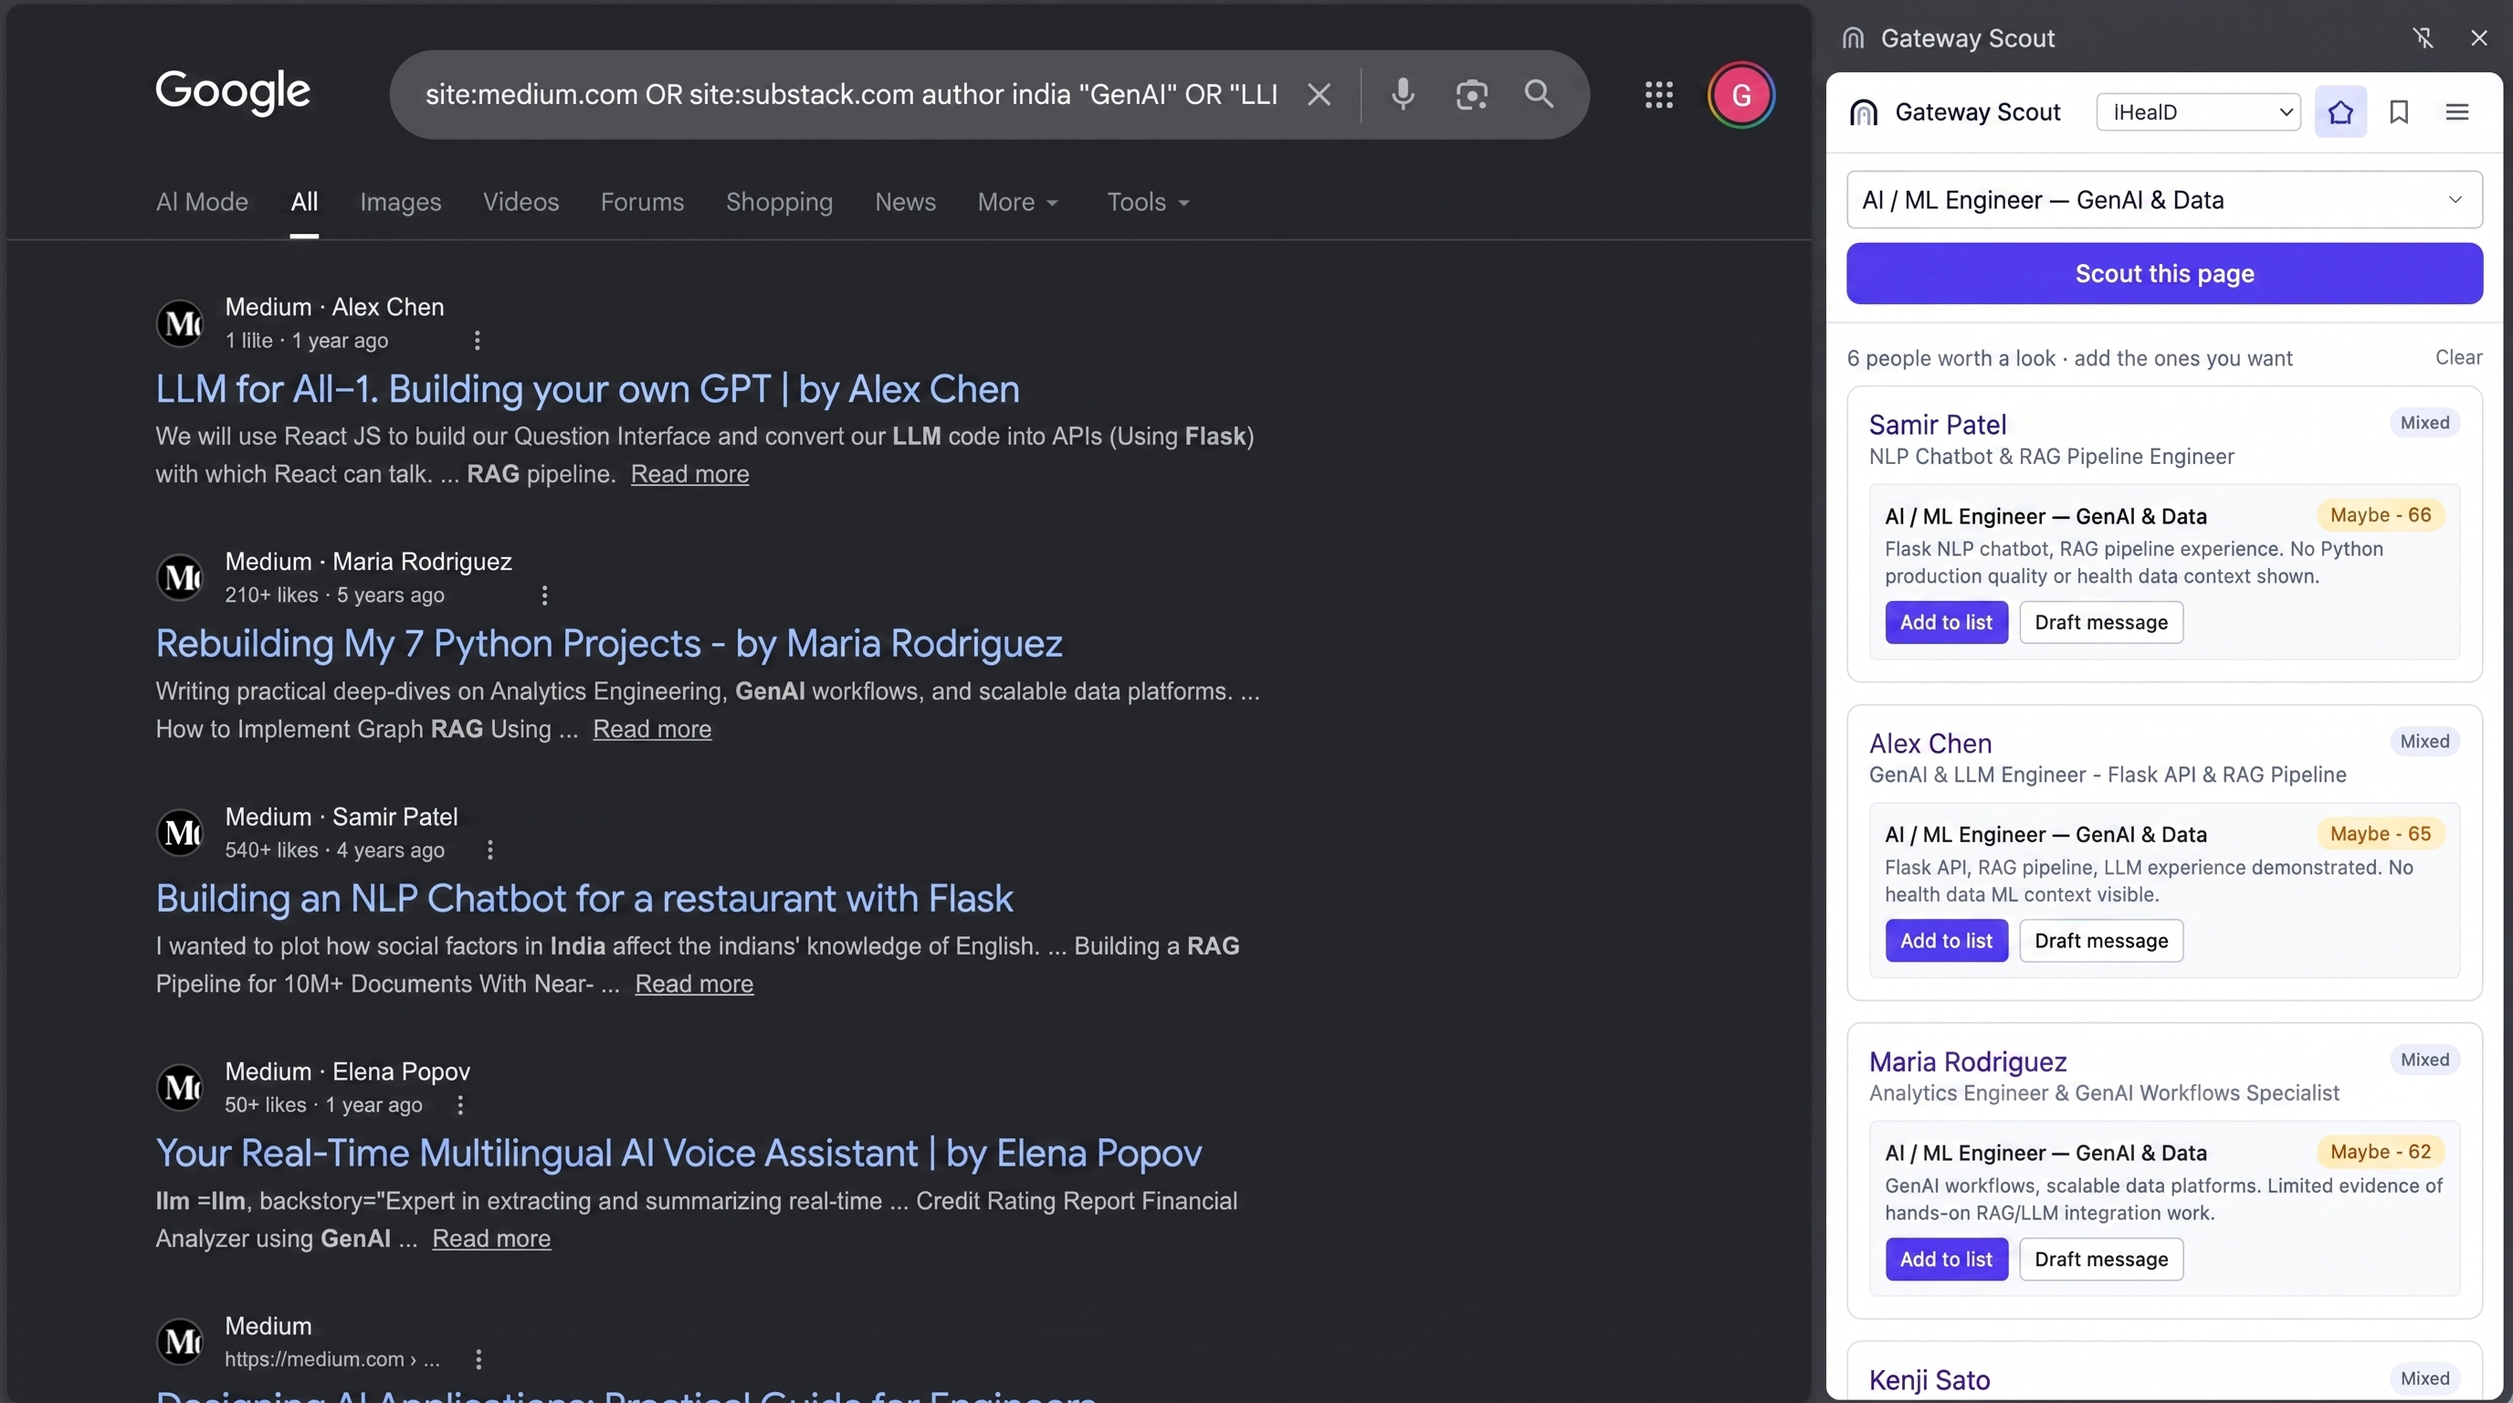Open the Shopping tab

click(780, 202)
